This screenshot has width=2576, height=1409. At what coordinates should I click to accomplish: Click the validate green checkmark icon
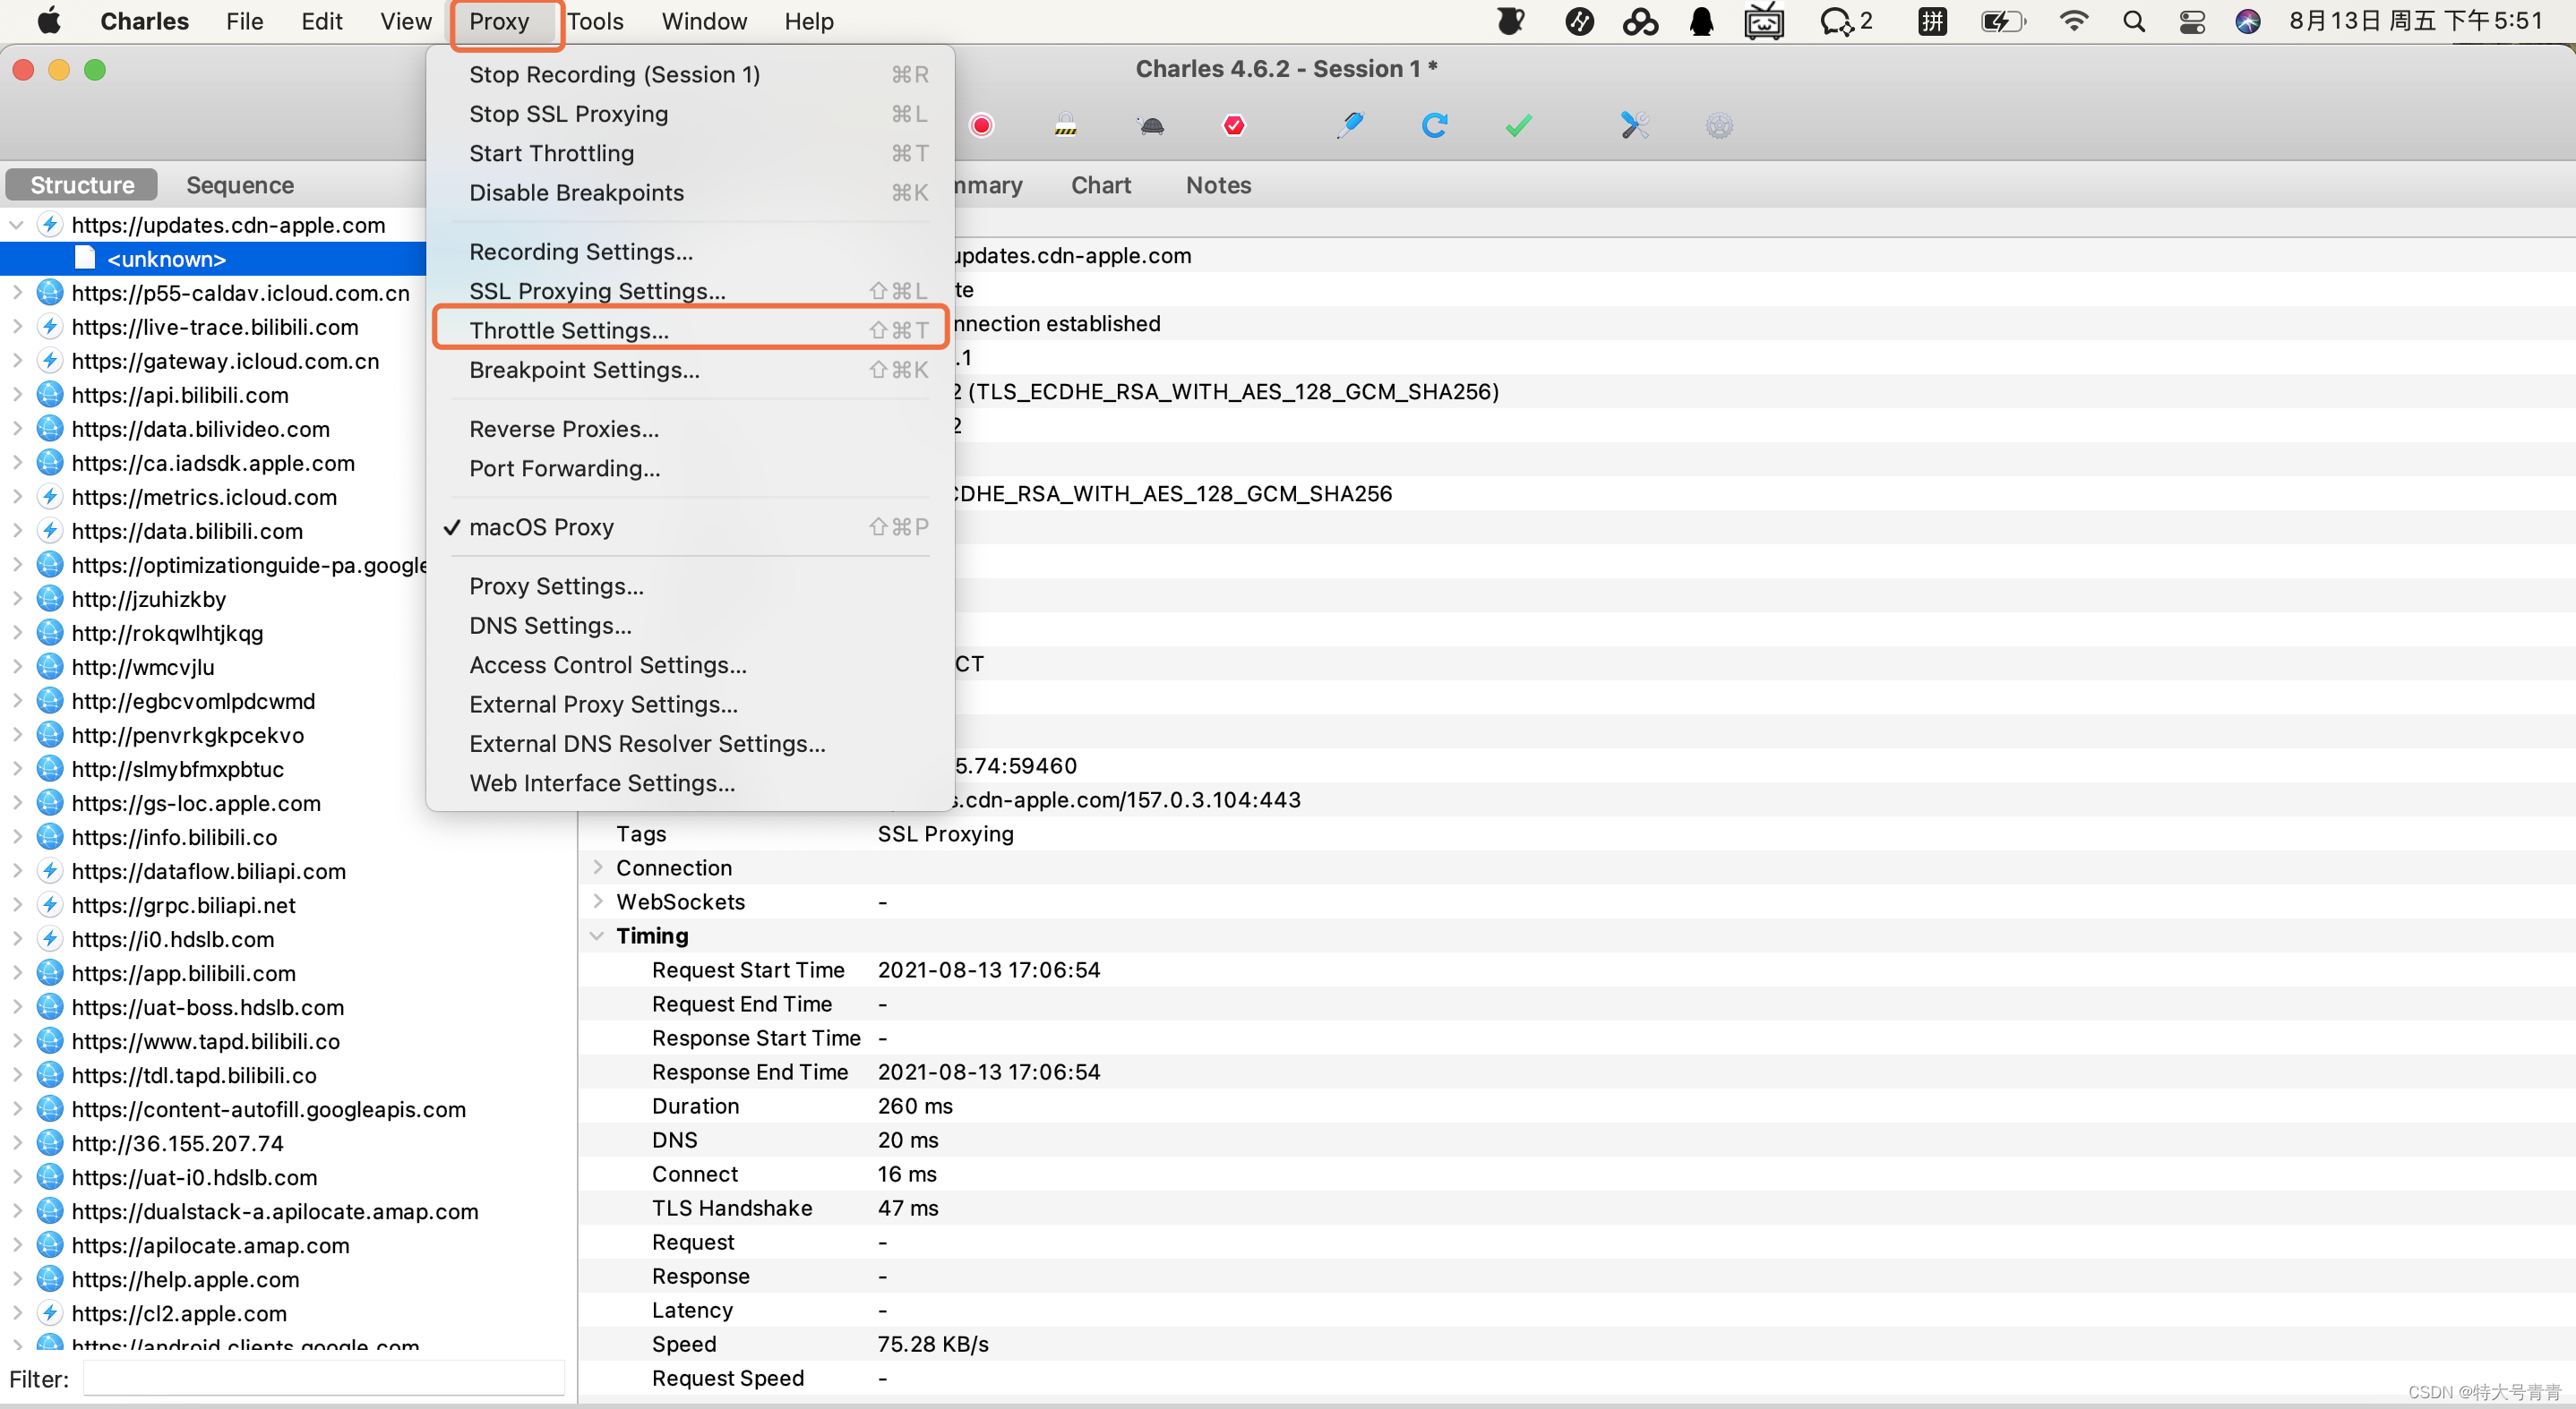[1518, 125]
